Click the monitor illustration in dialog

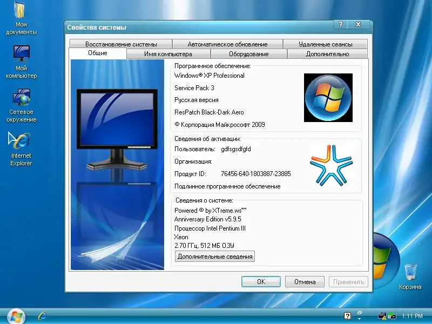pos(117,130)
